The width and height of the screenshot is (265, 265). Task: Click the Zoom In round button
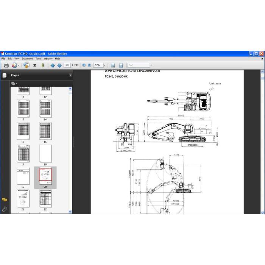(90, 65)
